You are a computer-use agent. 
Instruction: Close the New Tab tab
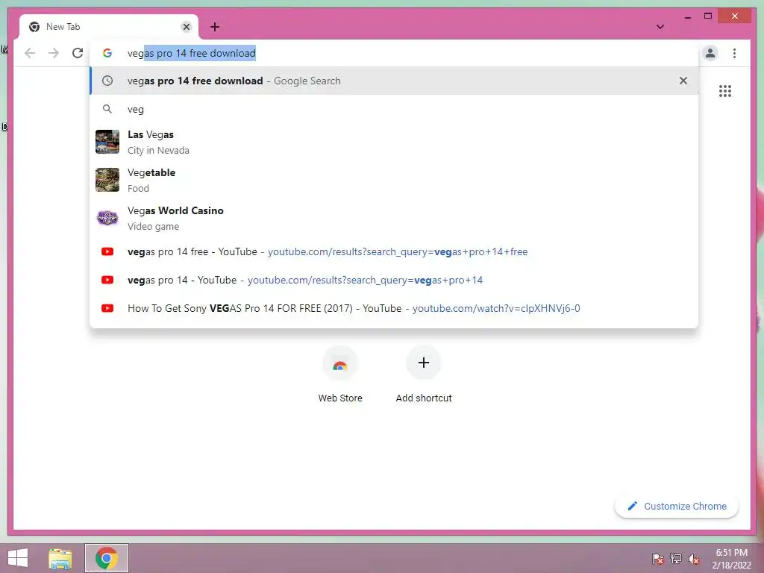point(186,27)
